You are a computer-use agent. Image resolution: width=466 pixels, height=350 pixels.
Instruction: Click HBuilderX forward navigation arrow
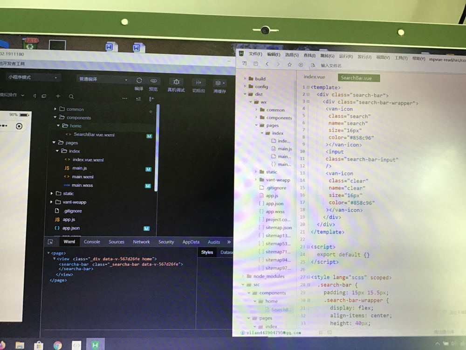coord(278,64)
